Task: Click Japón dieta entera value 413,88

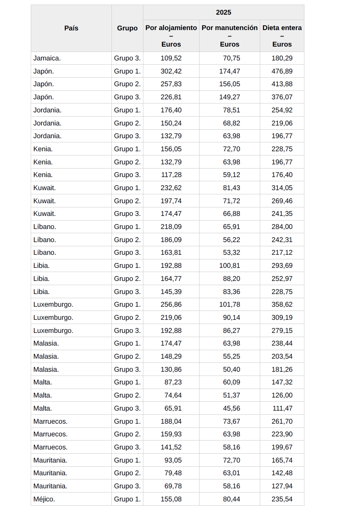Action: tap(282, 84)
